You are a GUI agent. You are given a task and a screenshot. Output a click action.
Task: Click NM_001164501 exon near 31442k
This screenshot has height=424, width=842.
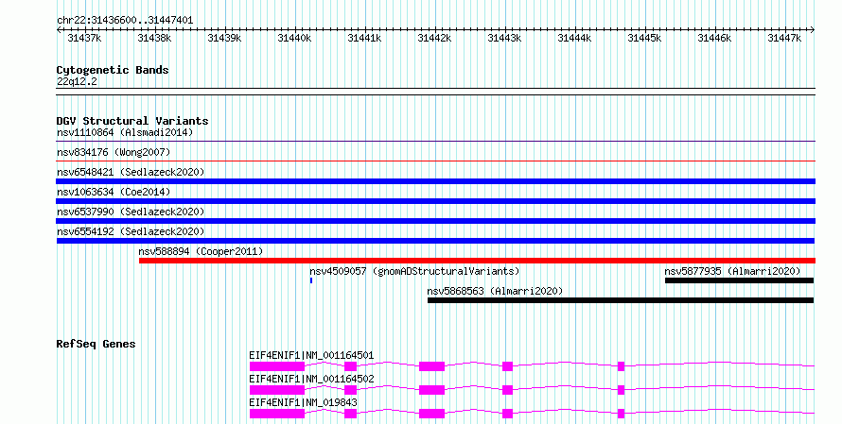point(431,366)
